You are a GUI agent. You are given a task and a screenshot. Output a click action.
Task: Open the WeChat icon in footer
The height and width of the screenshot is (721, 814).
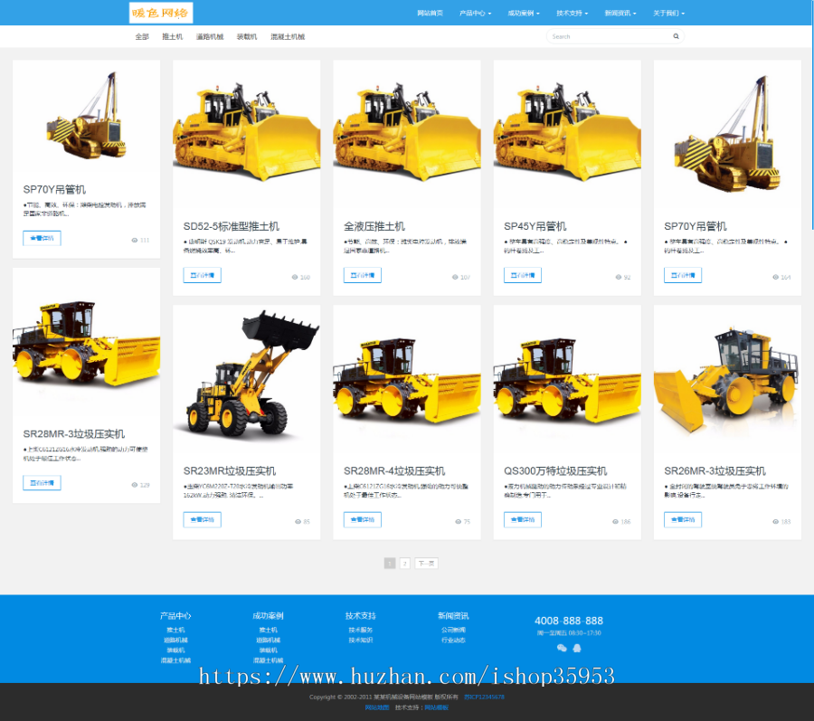click(x=562, y=648)
